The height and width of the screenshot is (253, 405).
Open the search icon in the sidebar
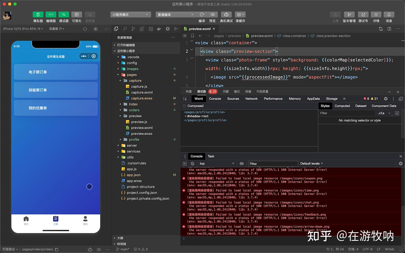[x=125, y=29]
